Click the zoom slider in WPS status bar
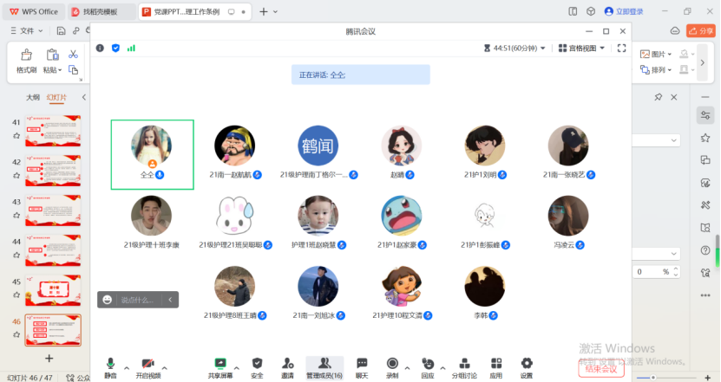 tap(652, 378)
